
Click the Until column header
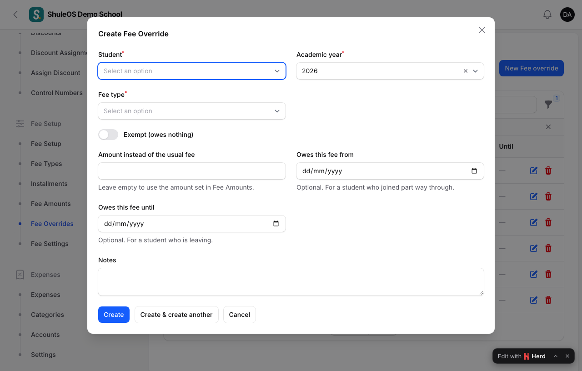506,146
